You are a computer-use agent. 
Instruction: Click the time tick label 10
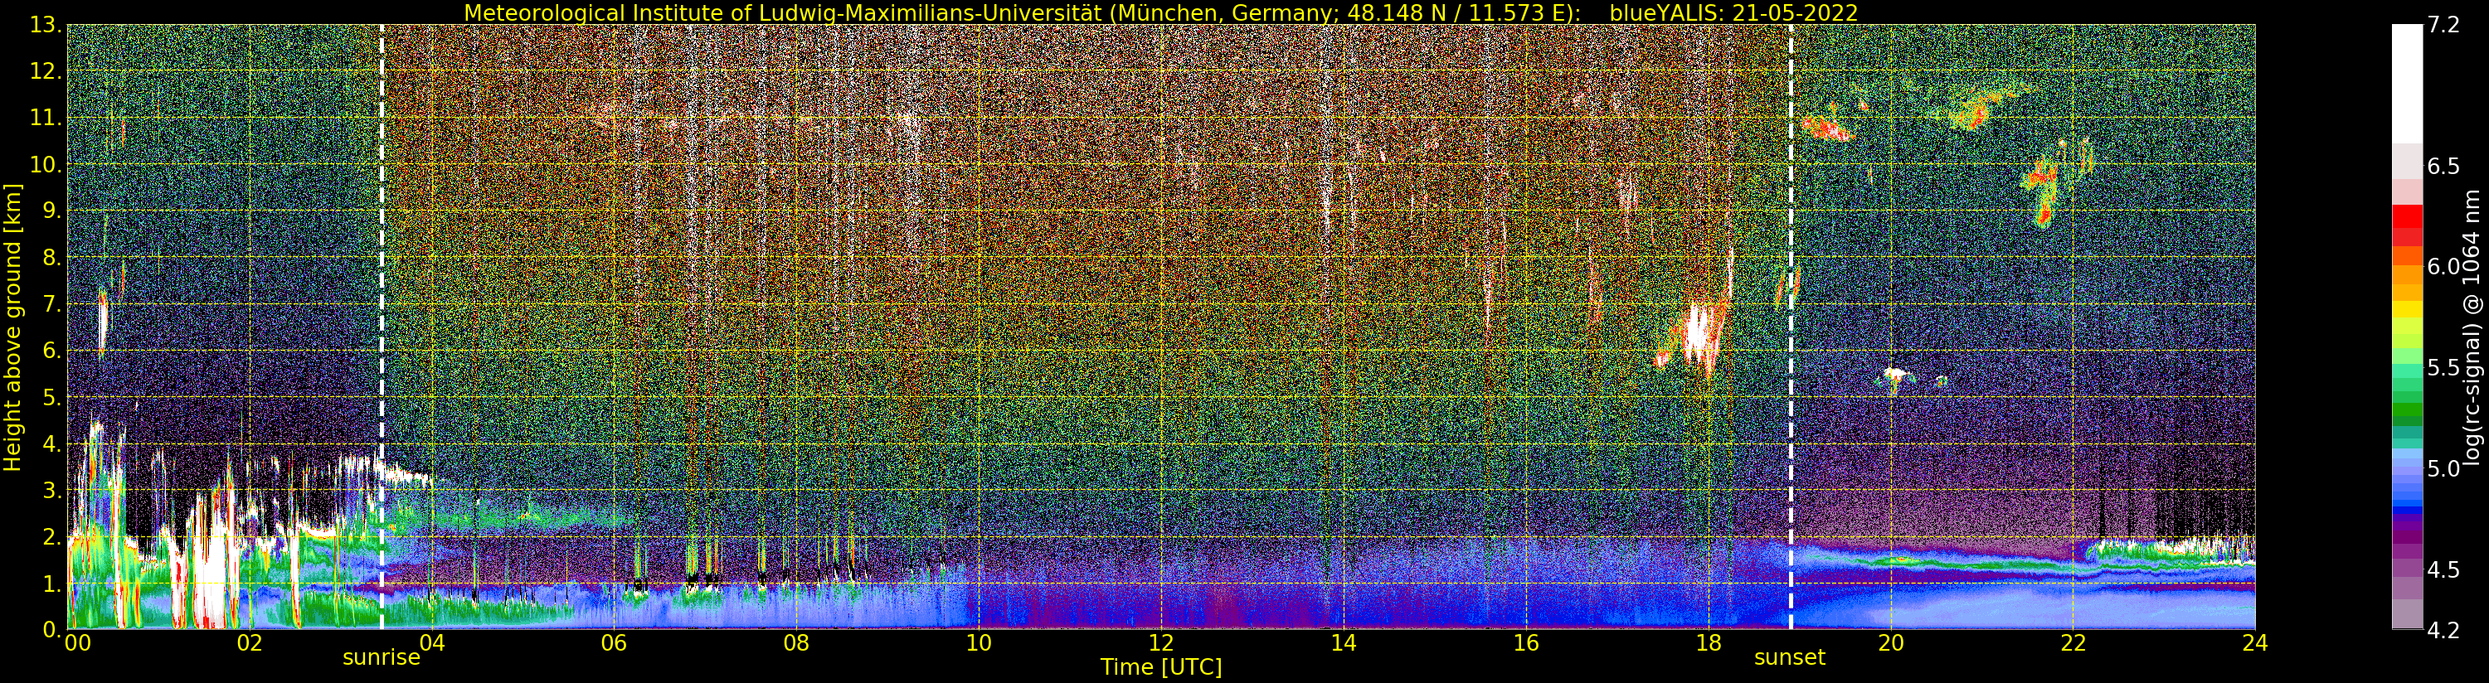[x=979, y=643]
